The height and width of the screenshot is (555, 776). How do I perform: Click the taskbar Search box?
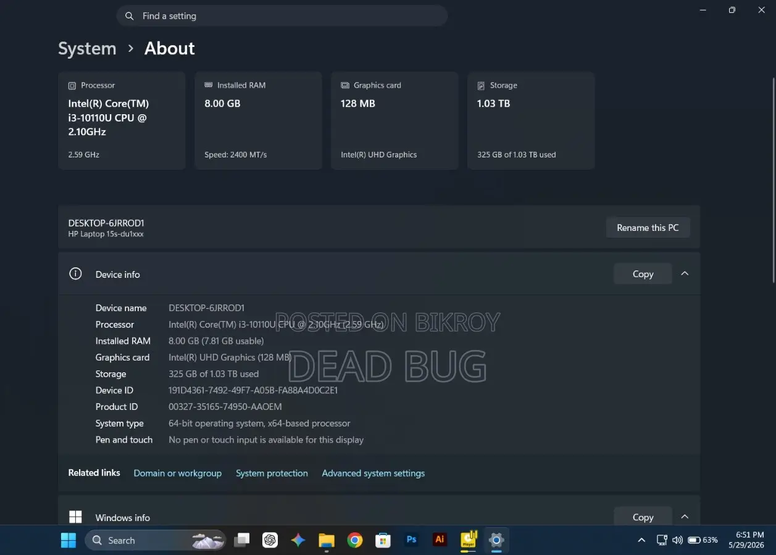[155, 540]
